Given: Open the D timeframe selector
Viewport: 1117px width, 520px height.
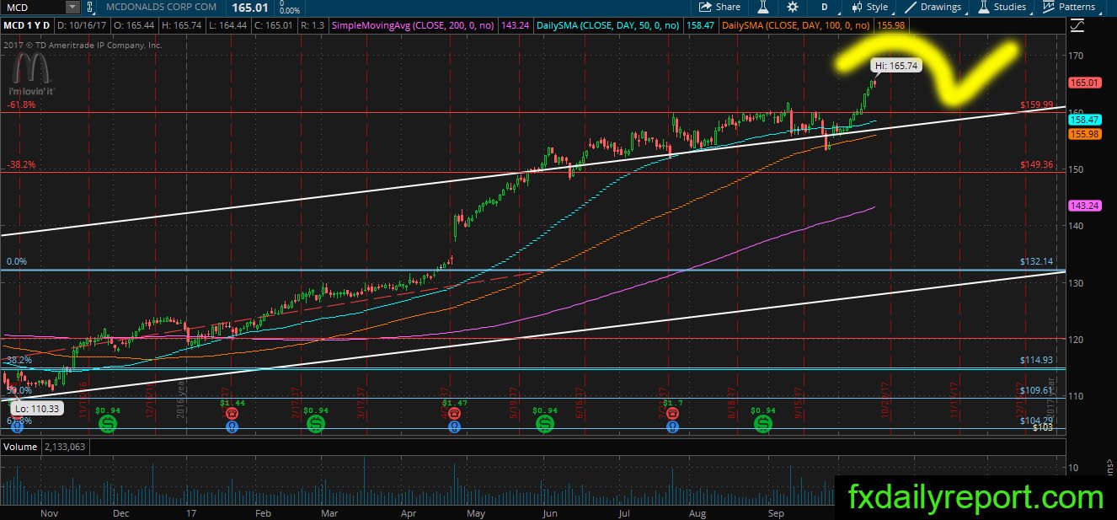Looking at the screenshot, I should click(x=825, y=7).
